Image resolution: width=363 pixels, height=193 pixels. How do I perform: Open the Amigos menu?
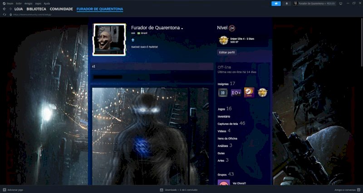coord(28,4)
